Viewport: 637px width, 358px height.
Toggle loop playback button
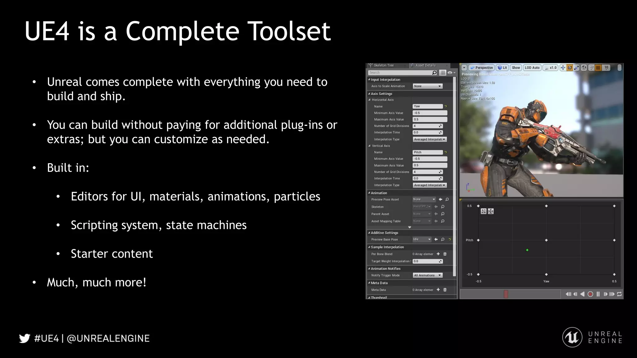[619, 294]
